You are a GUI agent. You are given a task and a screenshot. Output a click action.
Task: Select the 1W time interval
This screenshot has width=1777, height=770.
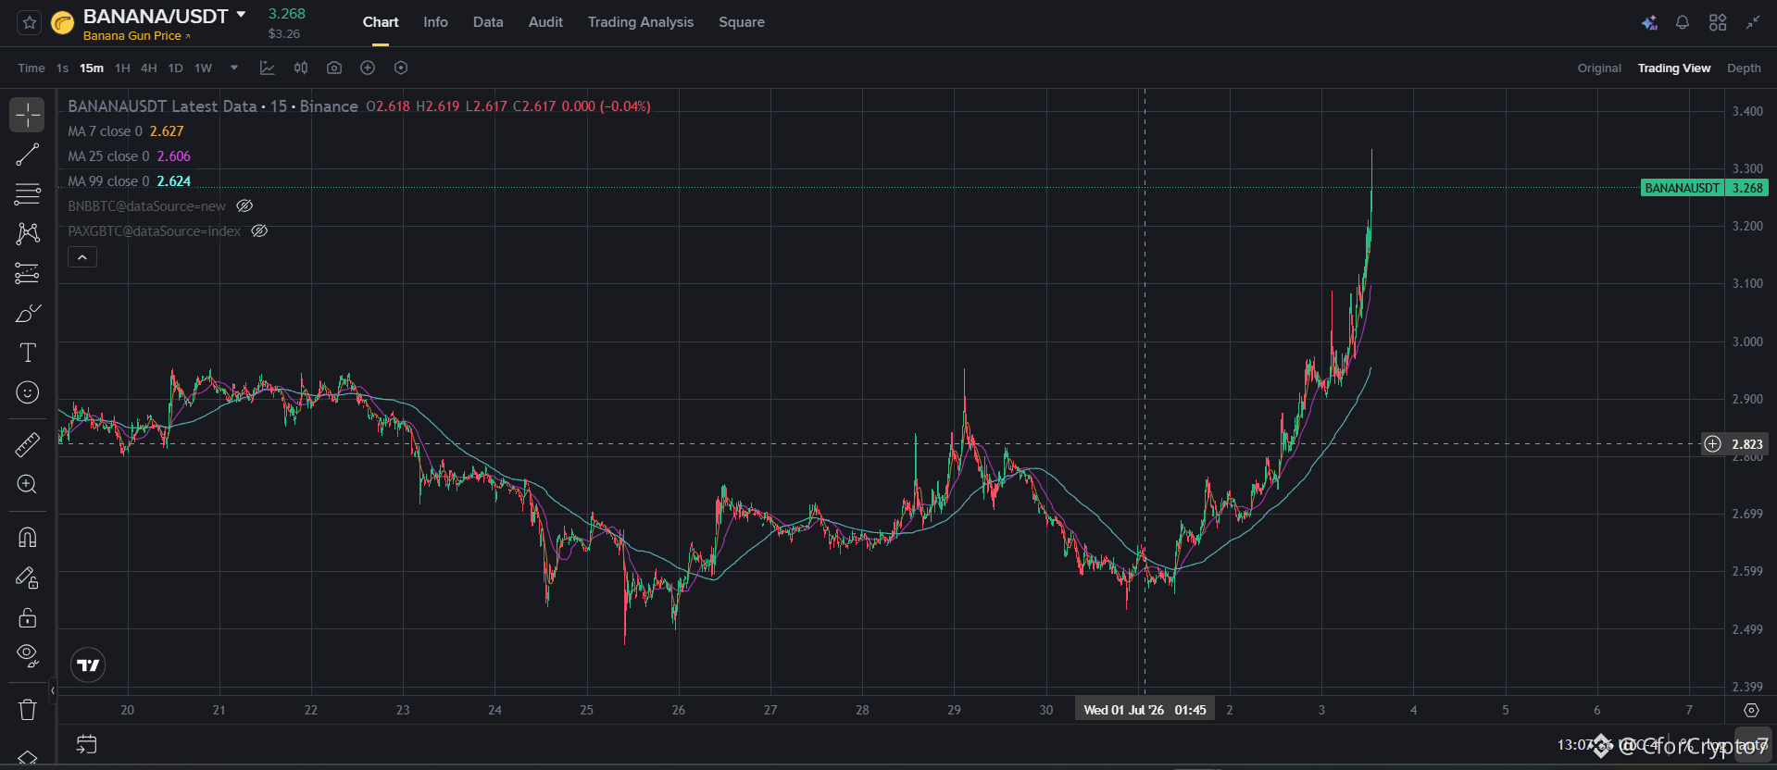coord(204,68)
